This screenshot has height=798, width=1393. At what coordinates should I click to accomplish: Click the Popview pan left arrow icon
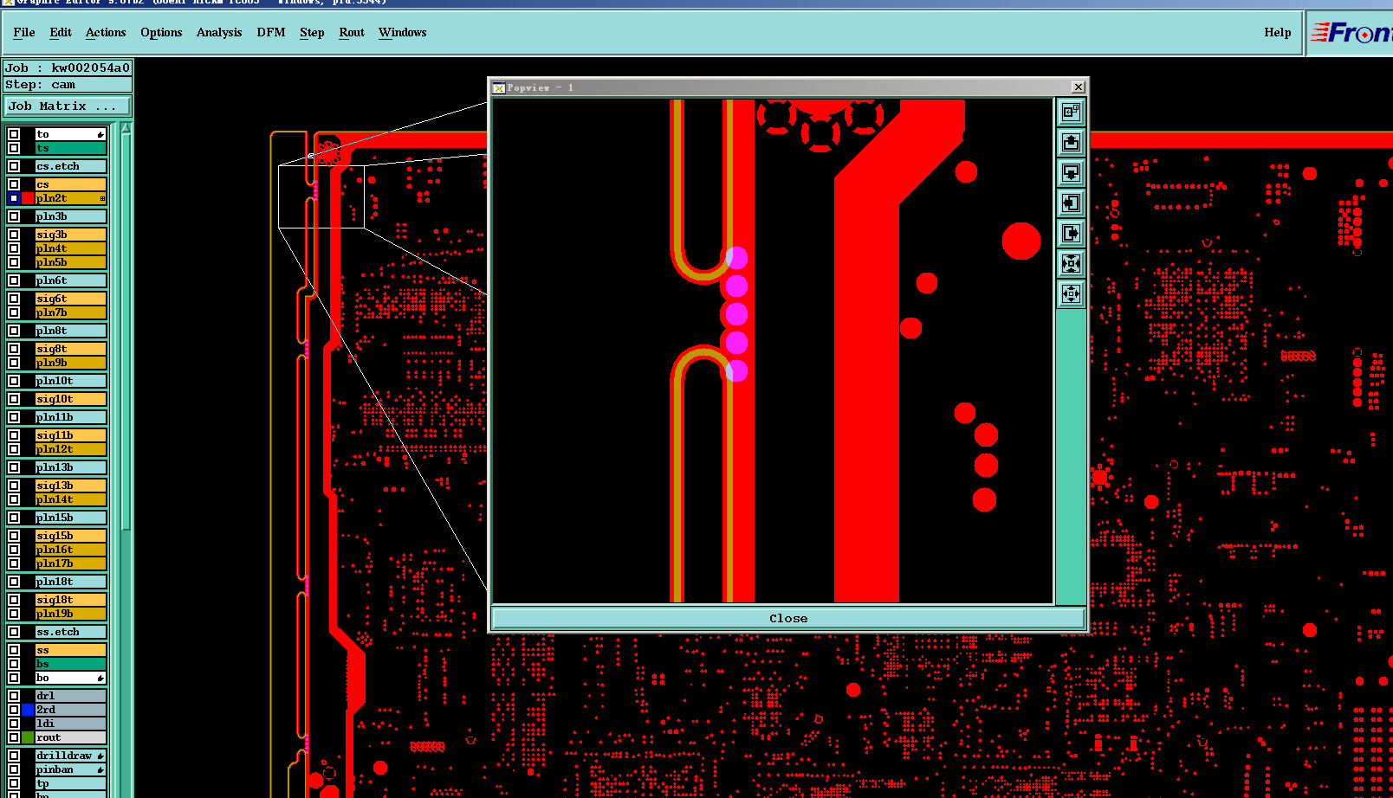(1072, 203)
